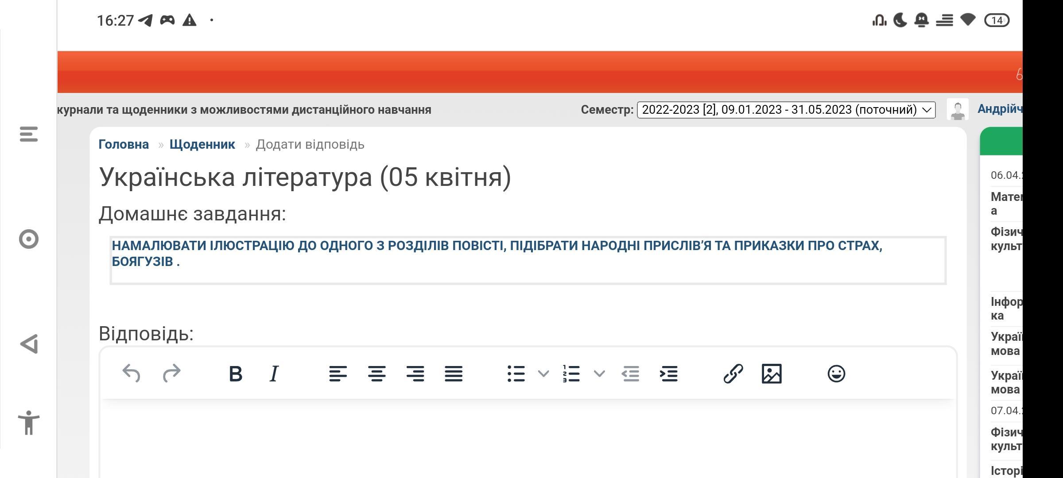Viewport: 1063px width, 478px height.
Task: Align text to the left
Action: coord(338,374)
